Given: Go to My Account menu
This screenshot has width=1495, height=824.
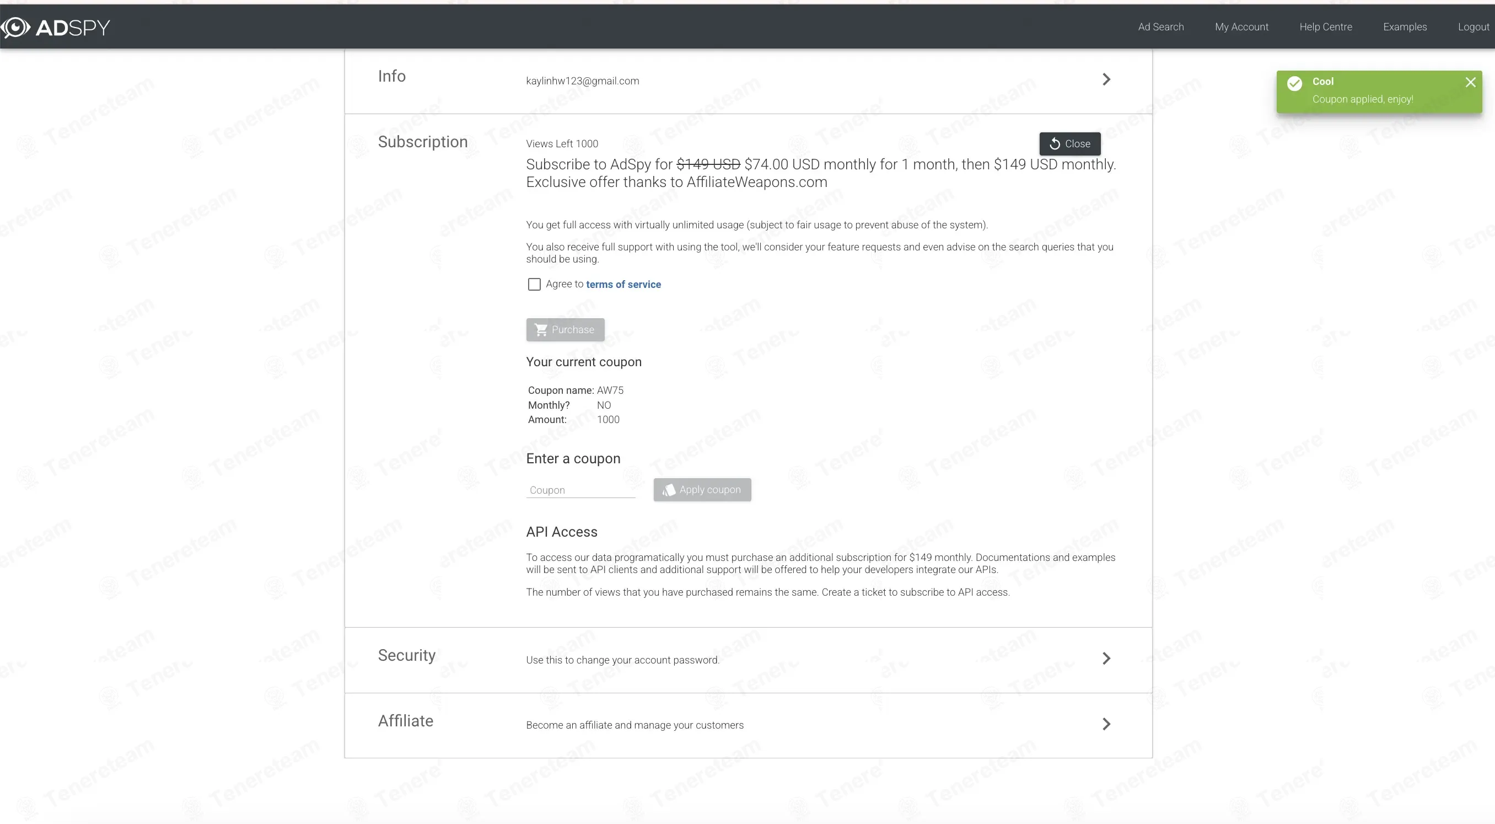Looking at the screenshot, I should pos(1241,26).
